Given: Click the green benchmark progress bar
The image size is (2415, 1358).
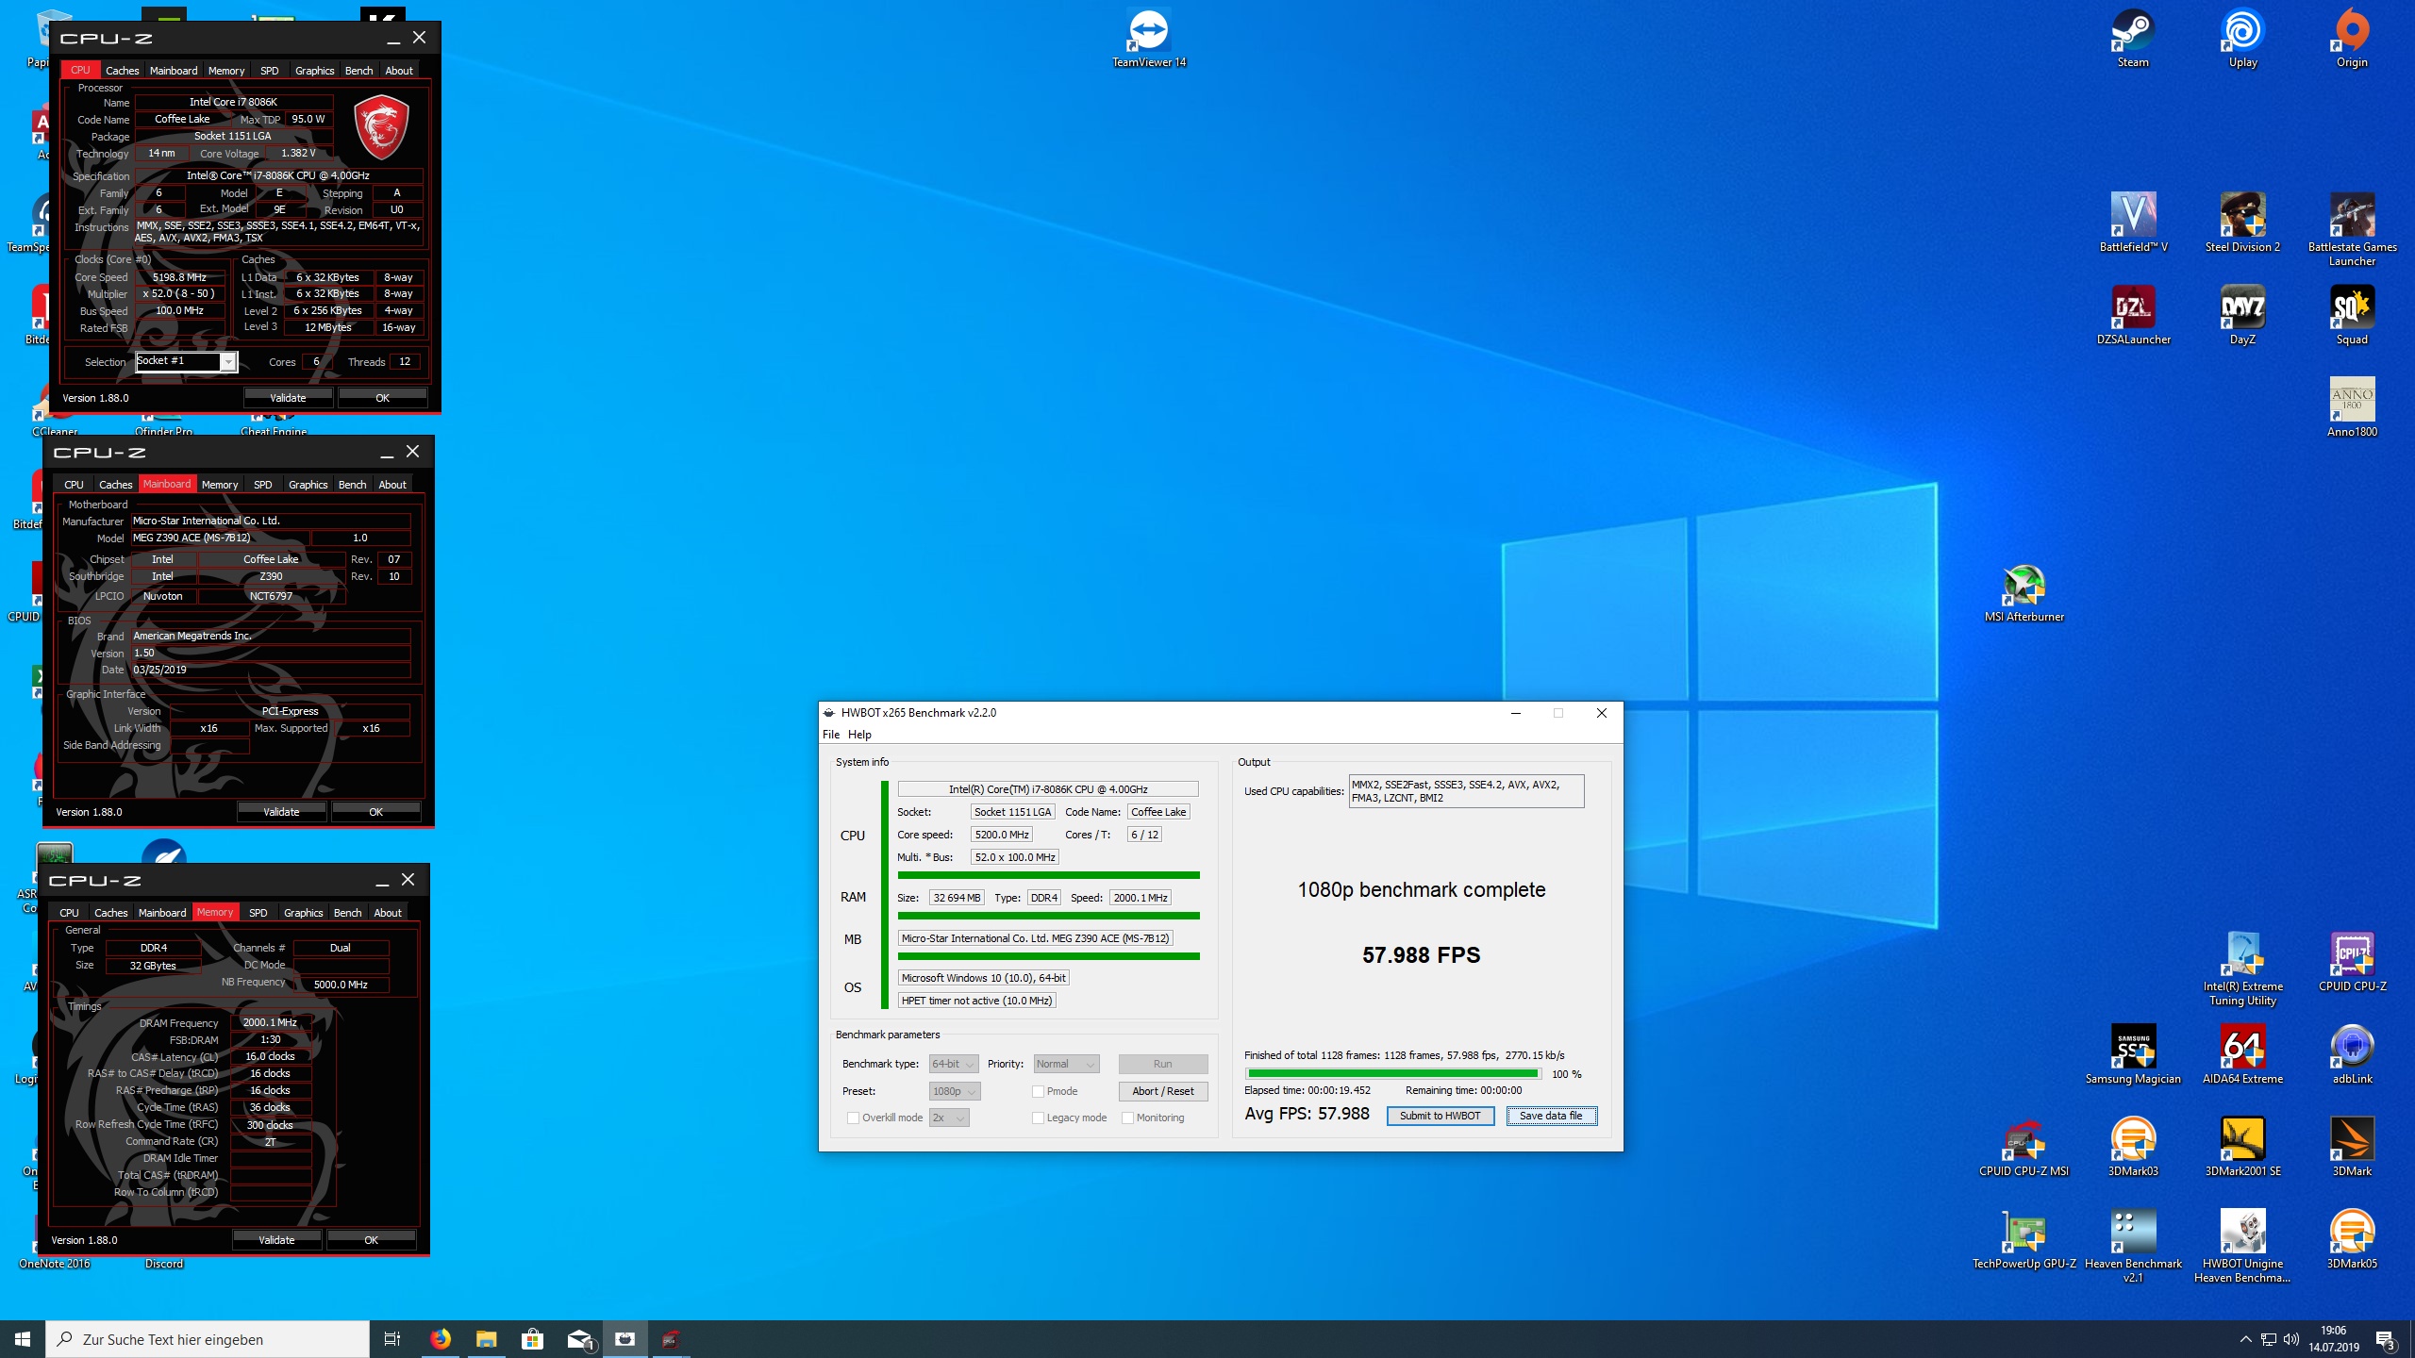Looking at the screenshot, I should pyautogui.click(x=1392, y=1074).
